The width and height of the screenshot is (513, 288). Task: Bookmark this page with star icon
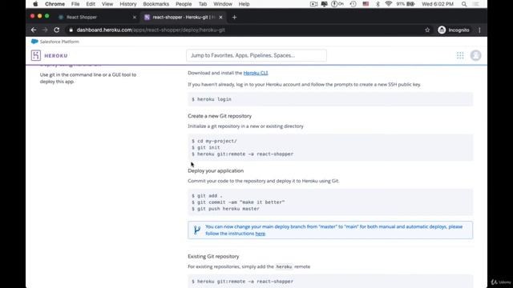point(427,30)
